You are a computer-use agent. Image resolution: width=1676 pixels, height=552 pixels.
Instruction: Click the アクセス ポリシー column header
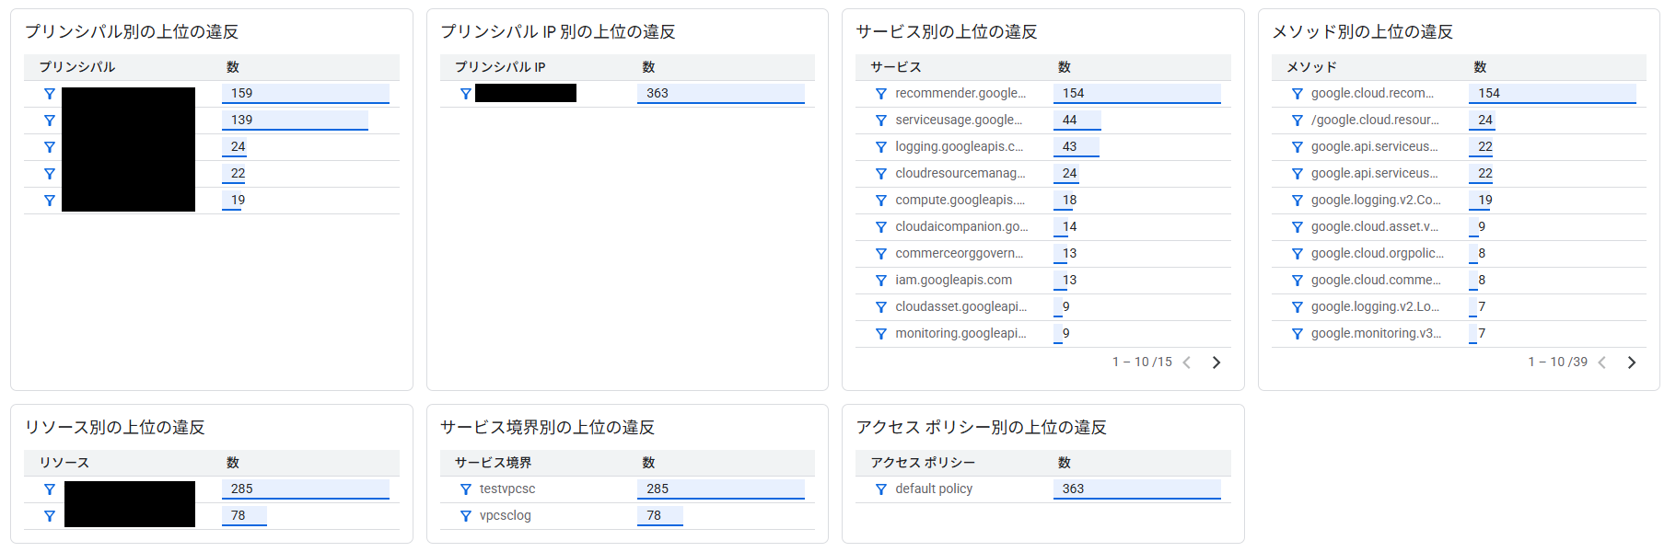[x=923, y=463]
